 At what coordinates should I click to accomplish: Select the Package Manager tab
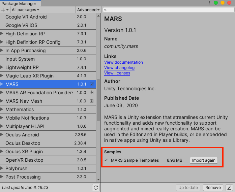[x=20, y=3]
